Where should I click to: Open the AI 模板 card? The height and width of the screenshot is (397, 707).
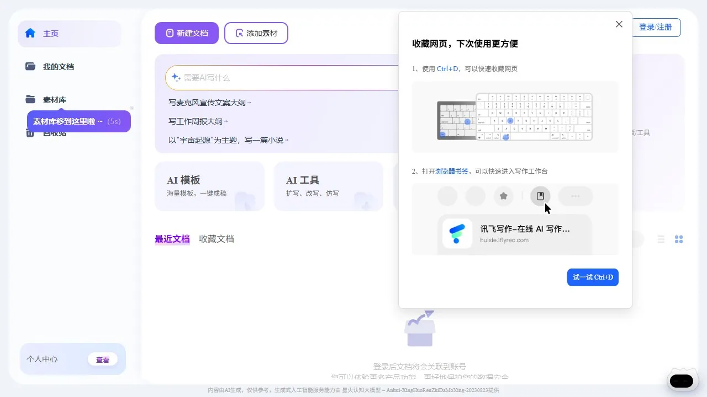pos(210,186)
